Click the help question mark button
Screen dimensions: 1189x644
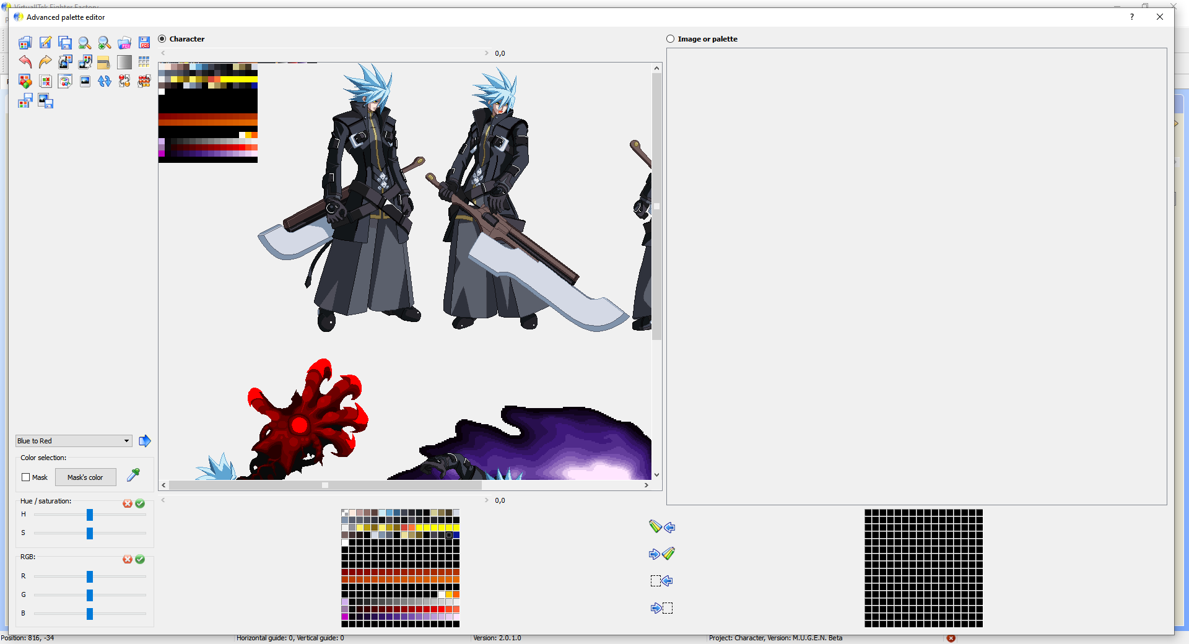pyautogui.click(x=1132, y=17)
